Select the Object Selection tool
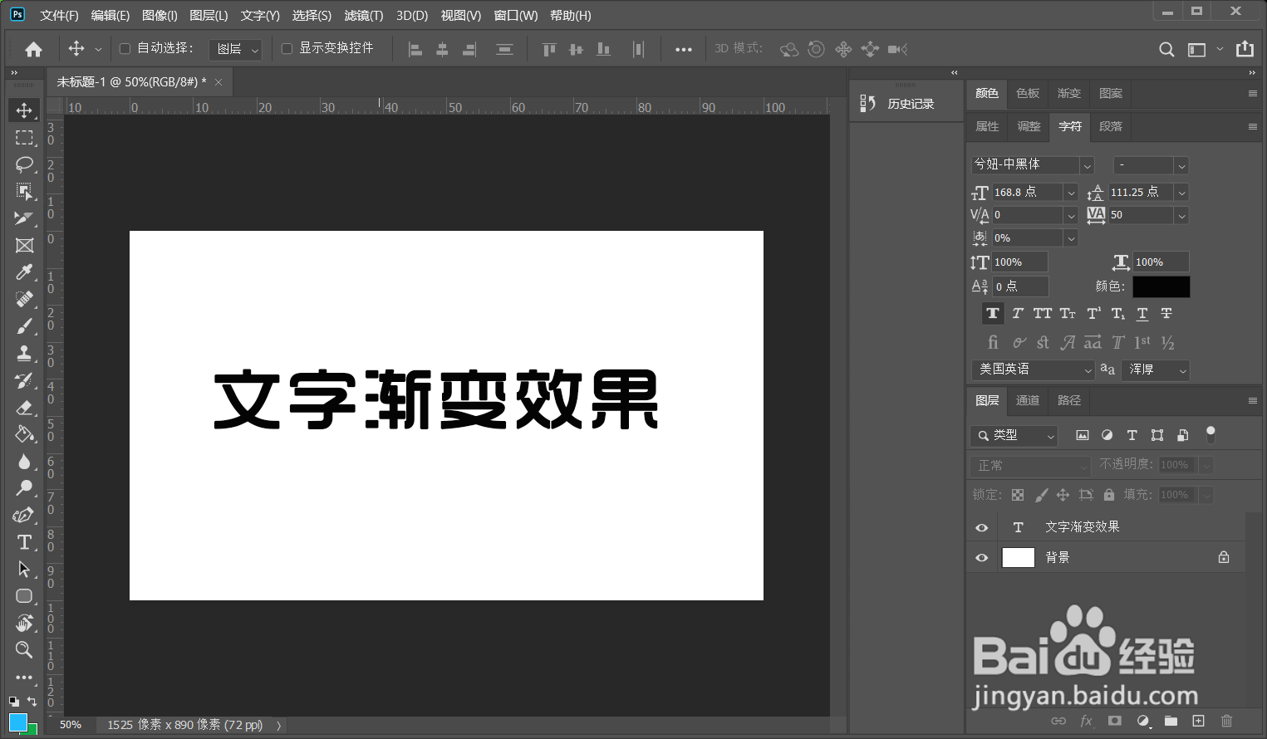Image resolution: width=1267 pixels, height=739 pixels. tap(24, 192)
